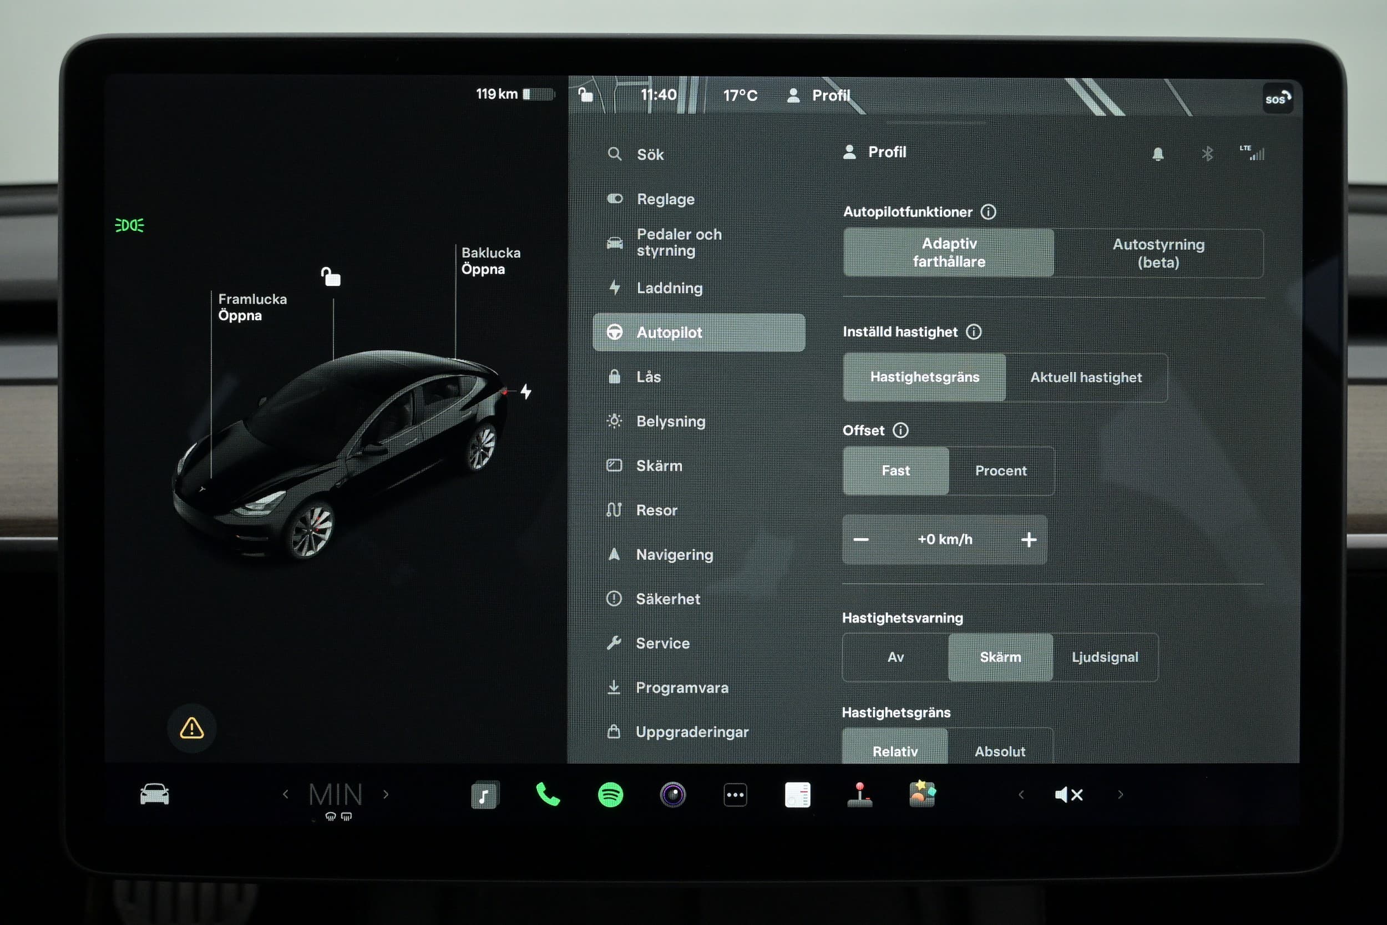Set offset mode to Procent
The image size is (1387, 925).
tap(1001, 471)
